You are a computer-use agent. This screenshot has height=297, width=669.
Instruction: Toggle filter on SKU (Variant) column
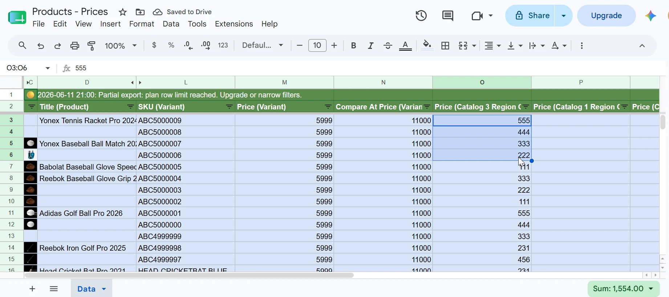[230, 107]
